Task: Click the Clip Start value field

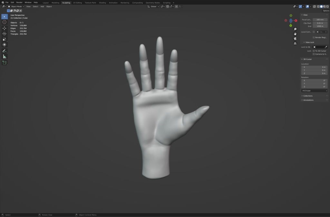Action: pos(320,23)
